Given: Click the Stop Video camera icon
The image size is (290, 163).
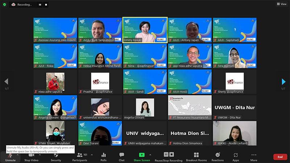Looking at the screenshot, I should 31,155.
